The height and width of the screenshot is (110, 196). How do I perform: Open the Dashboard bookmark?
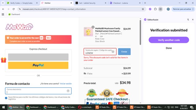[14, 14]
